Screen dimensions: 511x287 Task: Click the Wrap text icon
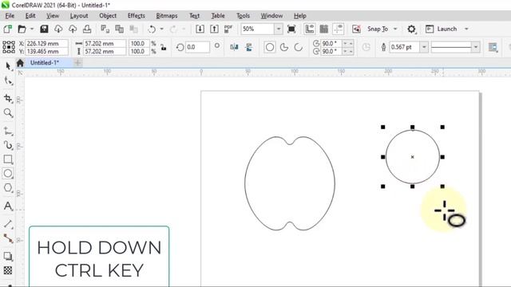pos(493,47)
